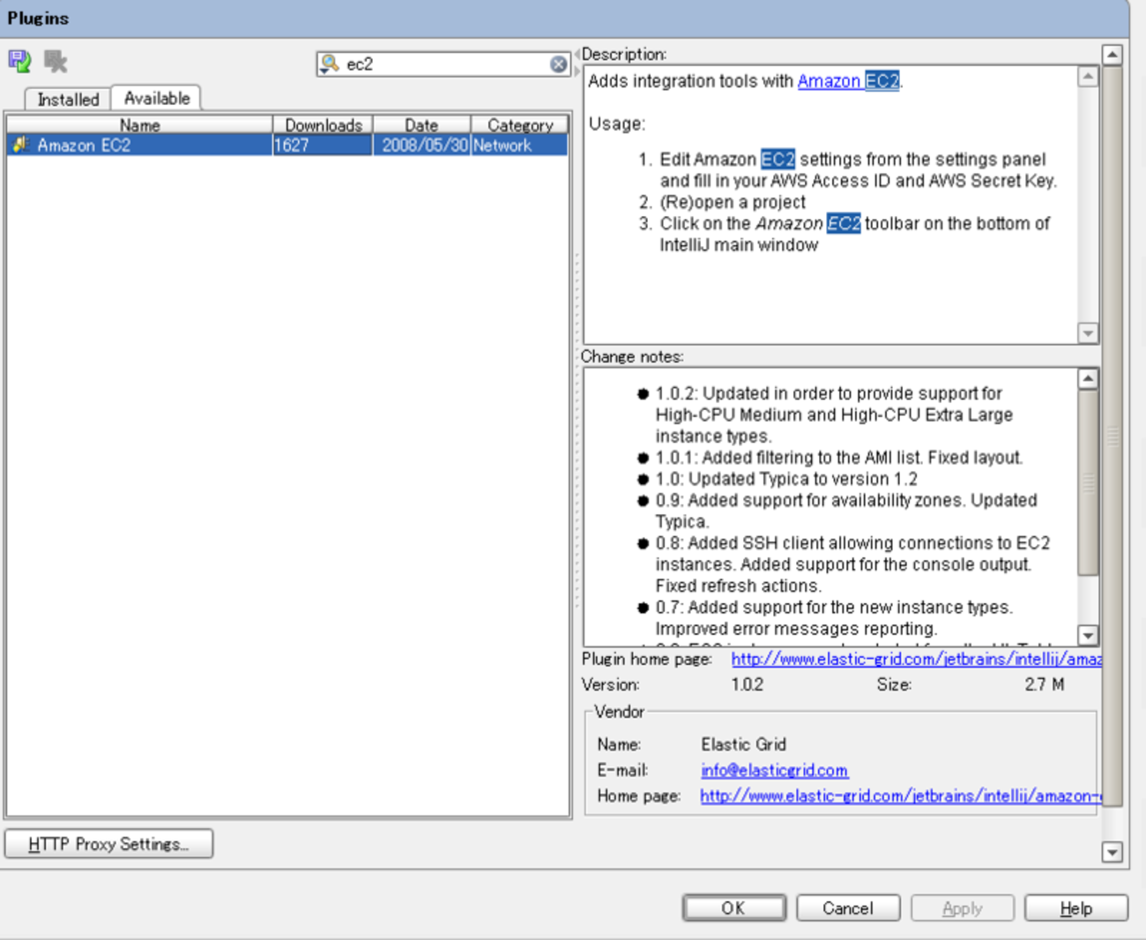The width and height of the screenshot is (1146, 940).
Task: Click the usage step about the Amazon EC2 toolbar
Action: click(x=855, y=234)
